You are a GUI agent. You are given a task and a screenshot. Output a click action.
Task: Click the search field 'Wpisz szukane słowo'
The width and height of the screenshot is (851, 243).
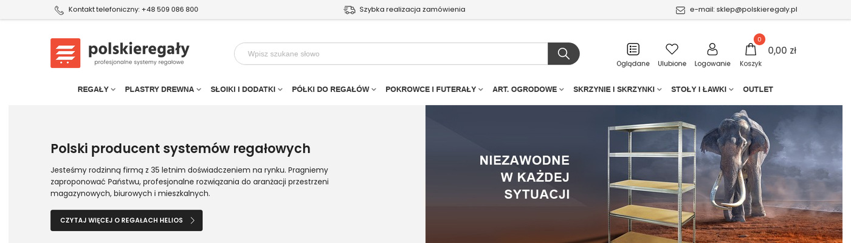pyautogui.click(x=391, y=53)
